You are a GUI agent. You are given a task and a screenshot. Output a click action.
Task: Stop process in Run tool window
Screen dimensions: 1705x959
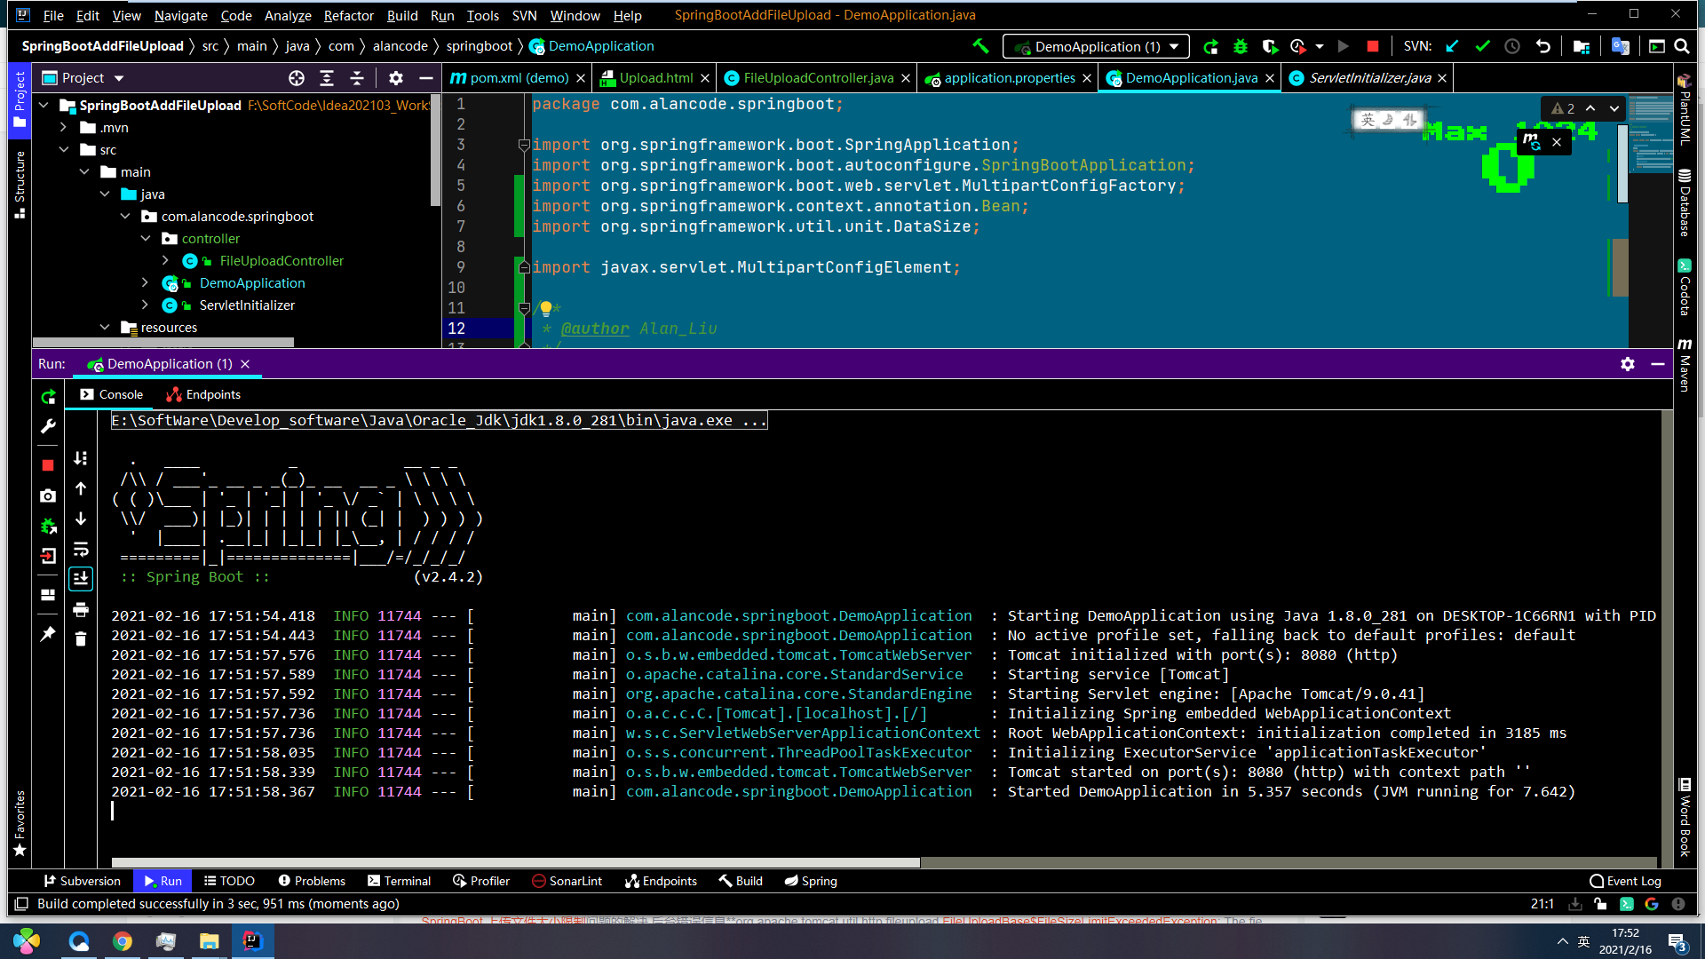coord(48,465)
